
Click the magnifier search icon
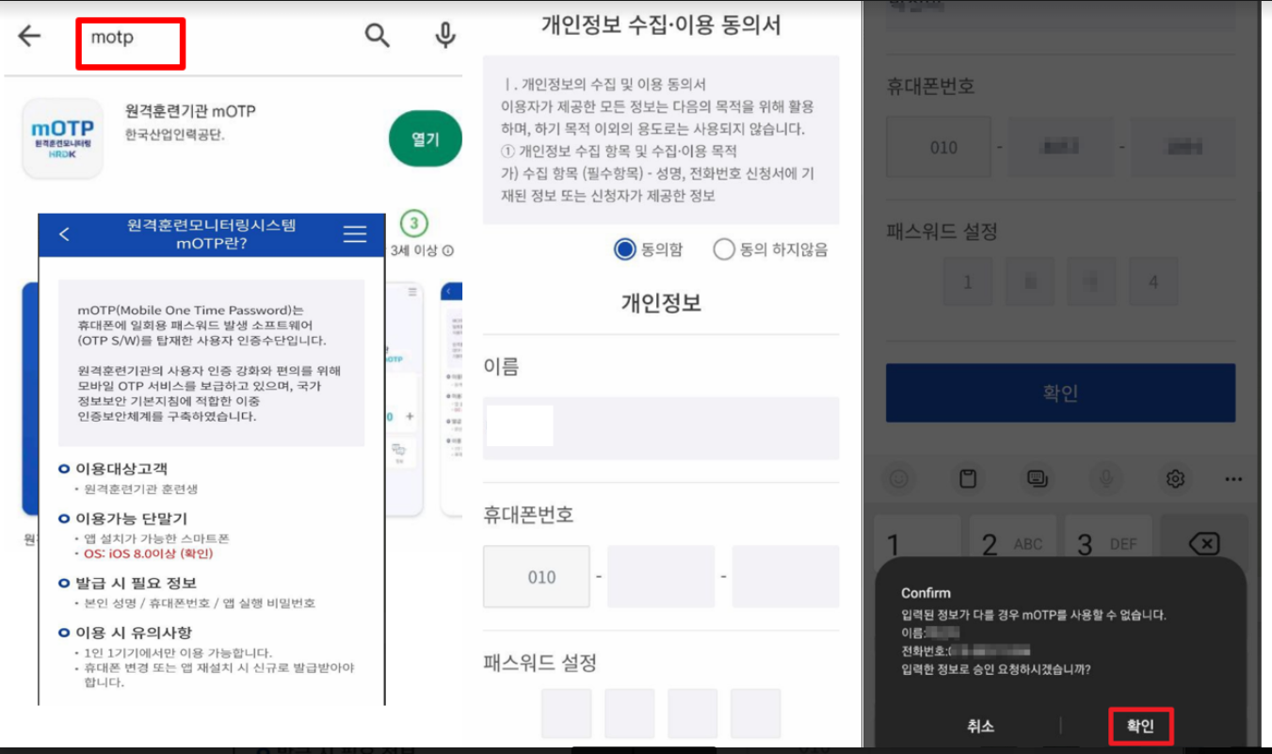(x=377, y=37)
